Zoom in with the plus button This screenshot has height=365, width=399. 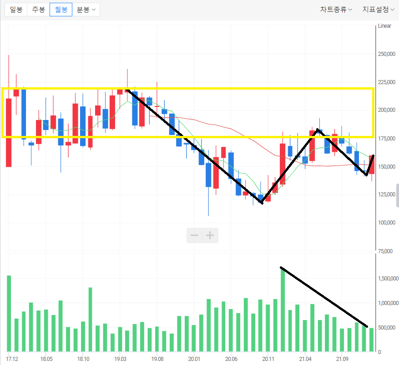click(210, 235)
